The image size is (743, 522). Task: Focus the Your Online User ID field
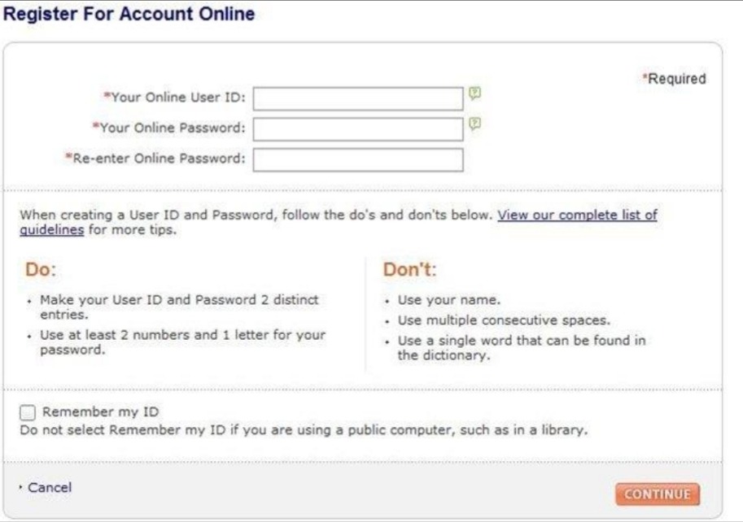click(358, 99)
